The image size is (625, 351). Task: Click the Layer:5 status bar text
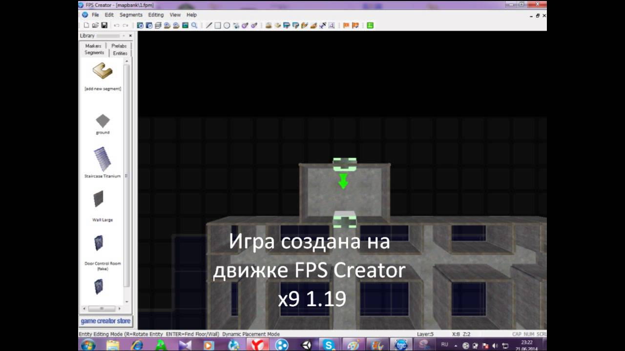(425, 334)
